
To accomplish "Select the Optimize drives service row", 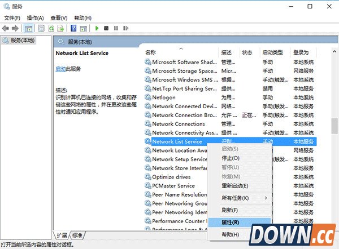I will coord(176,177).
